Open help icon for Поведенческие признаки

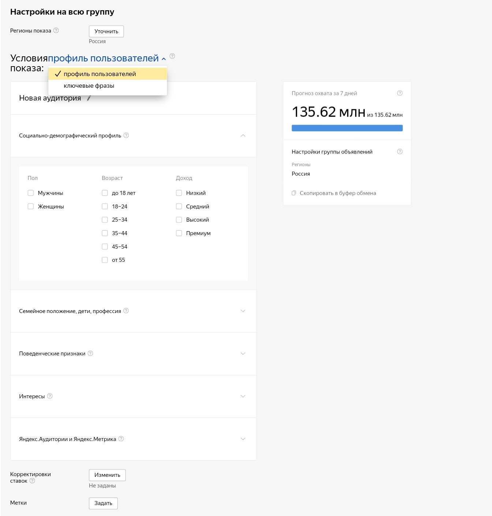point(90,353)
